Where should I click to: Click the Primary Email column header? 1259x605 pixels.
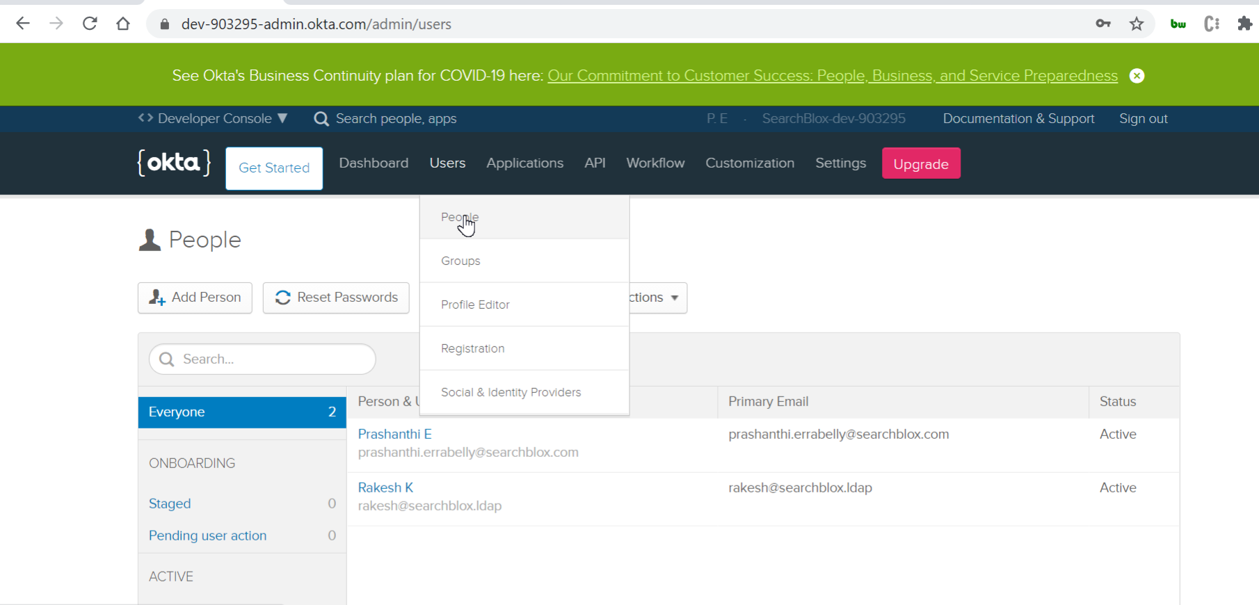pyautogui.click(x=768, y=401)
